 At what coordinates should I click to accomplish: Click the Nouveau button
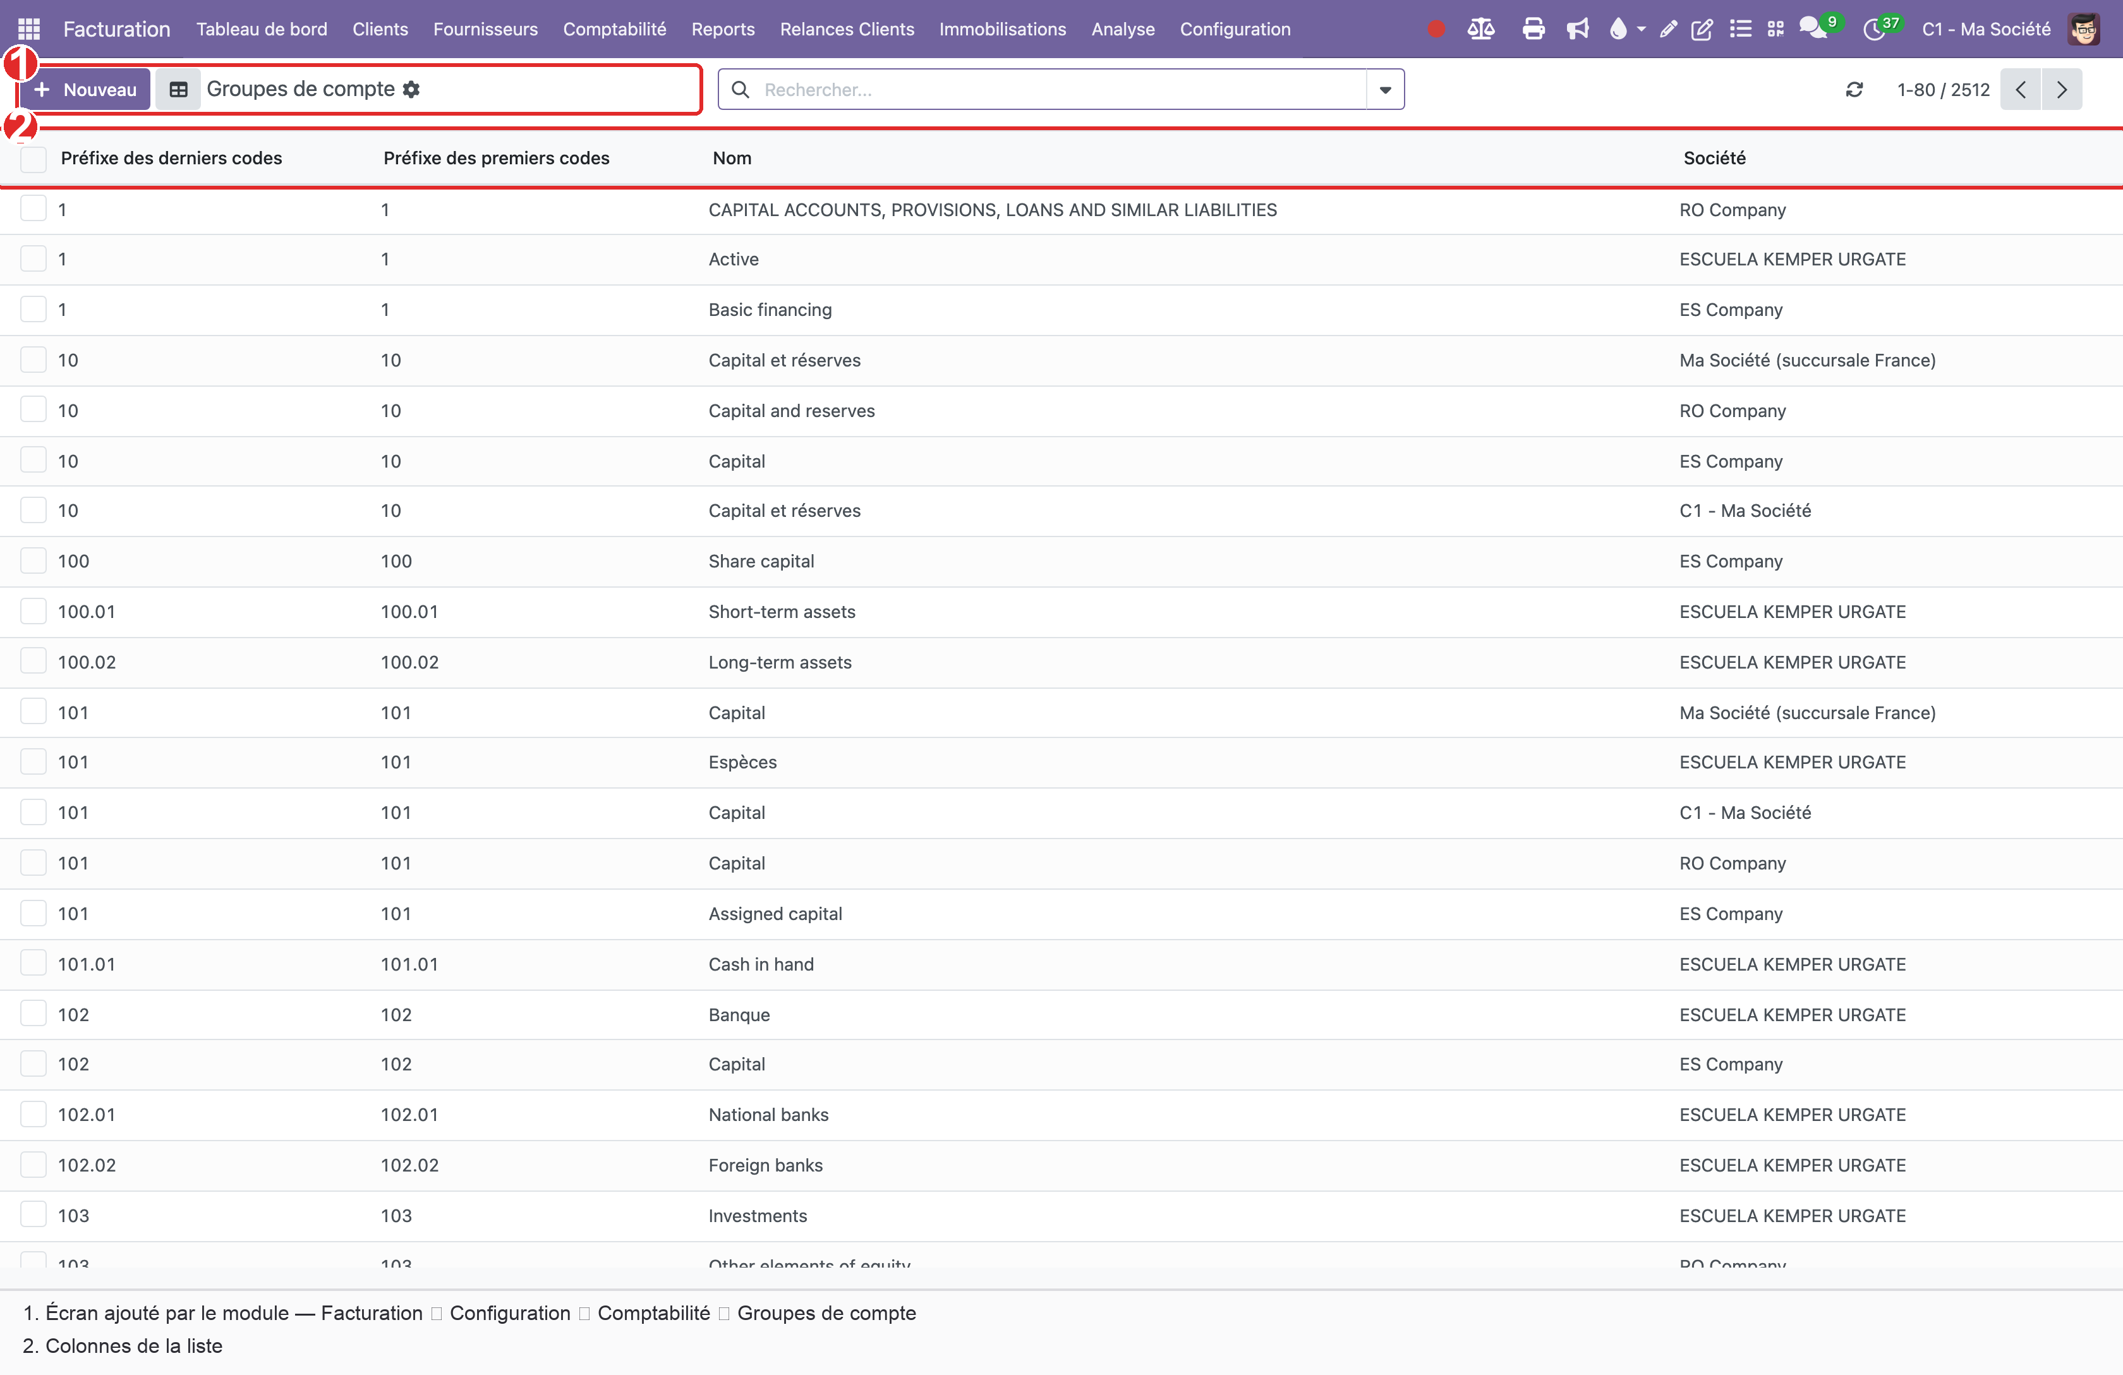point(85,89)
